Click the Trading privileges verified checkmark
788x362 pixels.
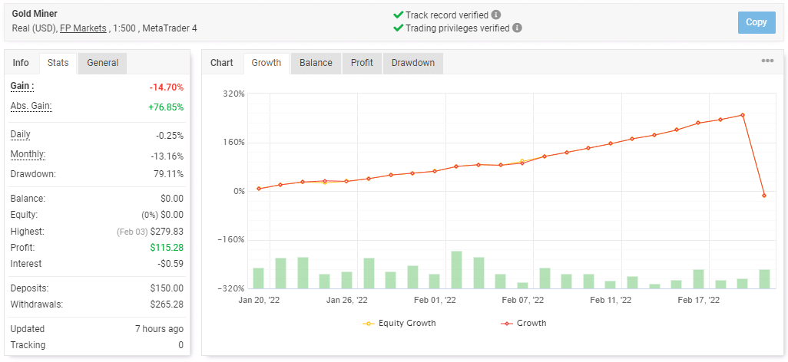[398, 28]
